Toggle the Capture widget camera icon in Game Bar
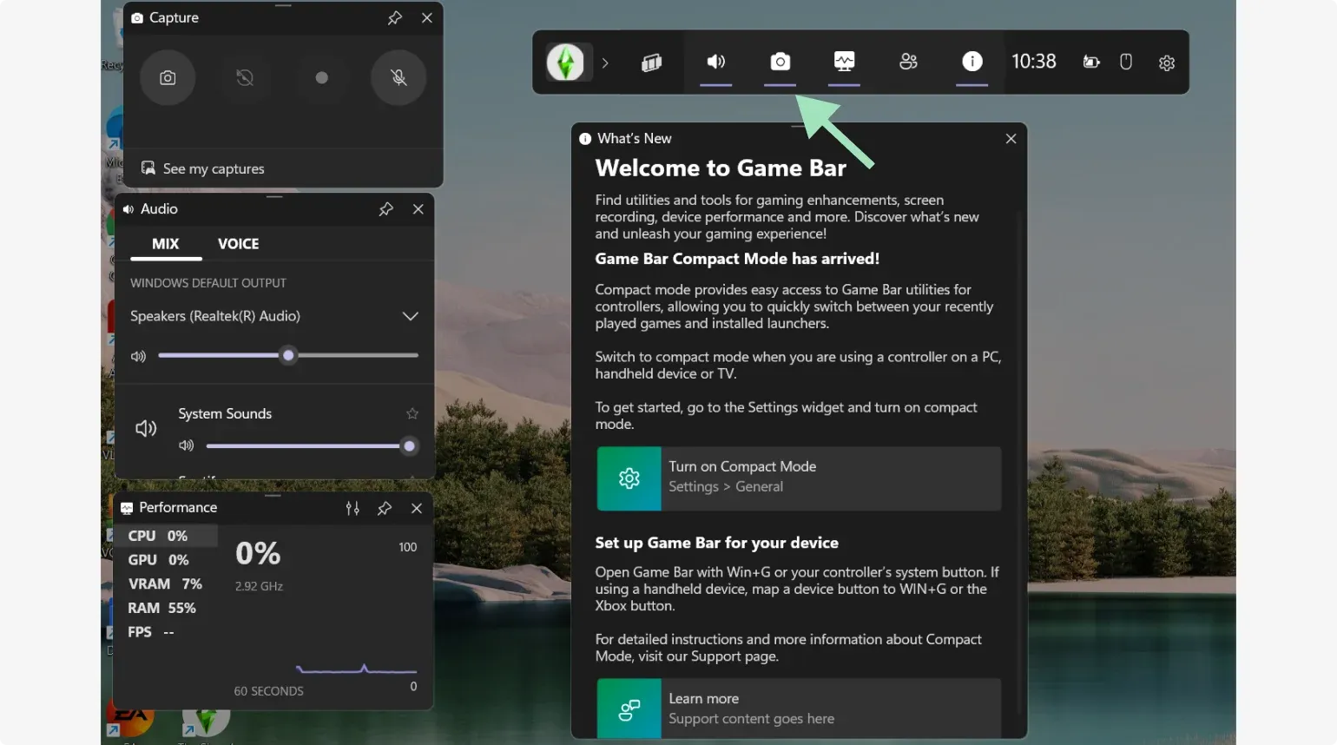The height and width of the screenshot is (745, 1337). pos(780,62)
